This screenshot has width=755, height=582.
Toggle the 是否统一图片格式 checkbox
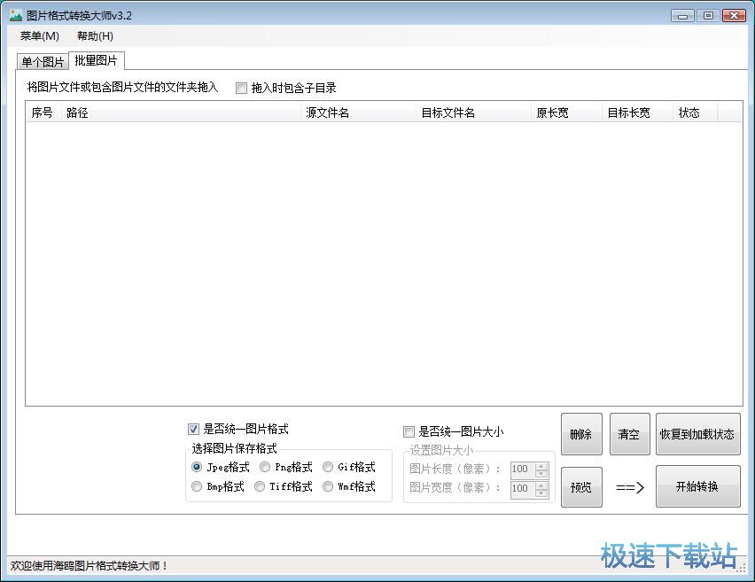click(x=193, y=429)
